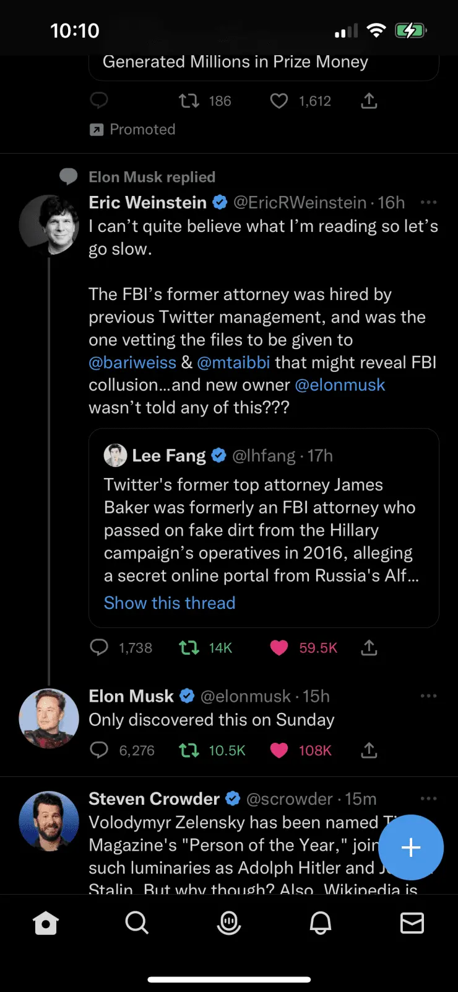The height and width of the screenshot is (992, 458).
Task: Open the Notifications bell tab
Action: pos(321,923)
